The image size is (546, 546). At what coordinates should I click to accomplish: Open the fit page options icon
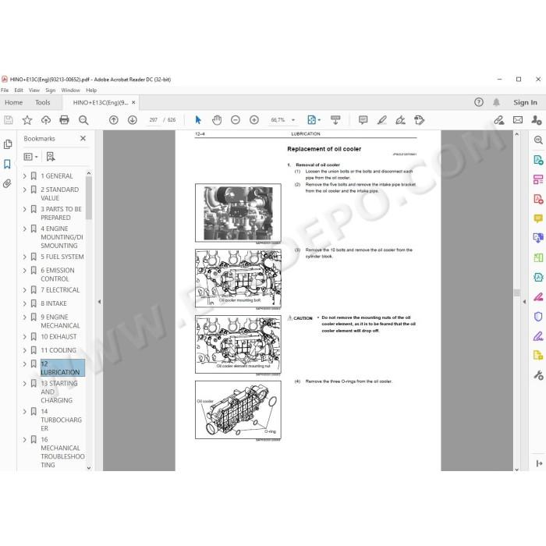pyautogui.click(x=314, y=120)
